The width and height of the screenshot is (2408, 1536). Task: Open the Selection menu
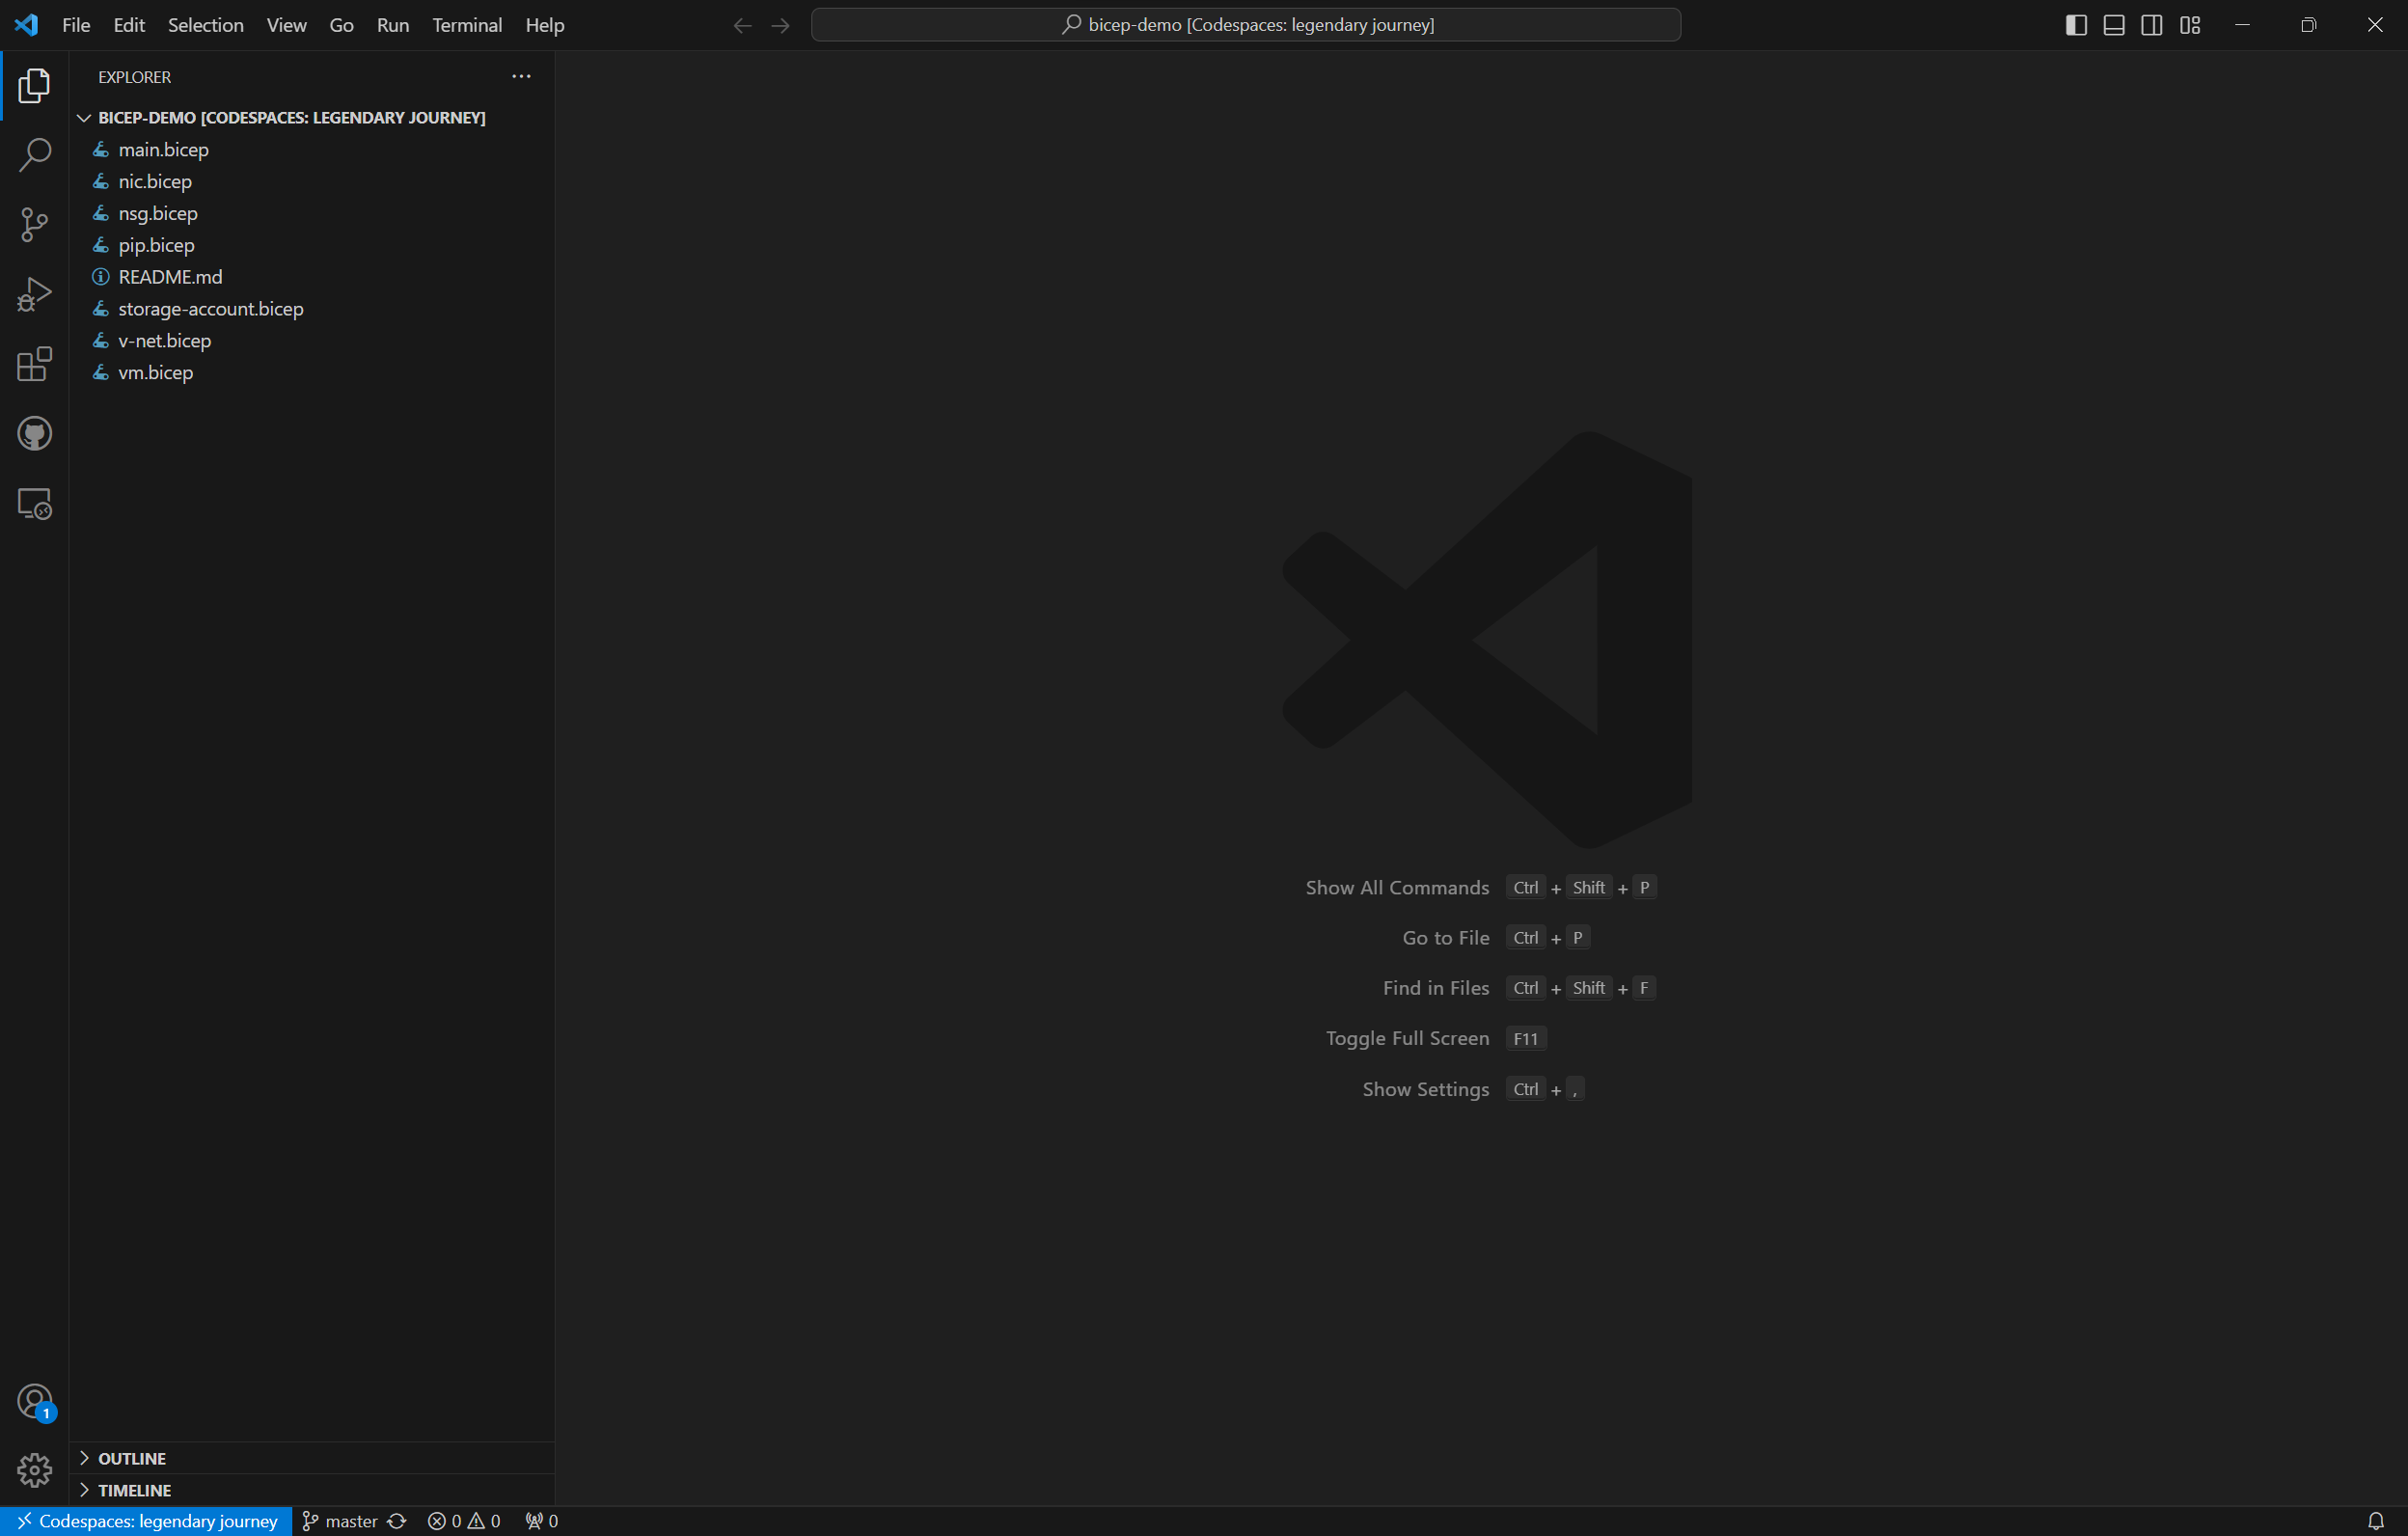pyautogui.click(x=205, y=25)
